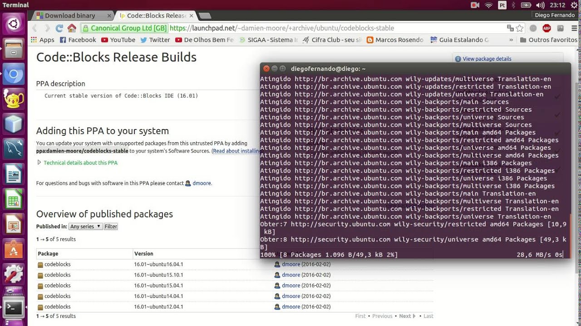Open a new browser tab
The image size is (581, 326).
pos(204,15)
